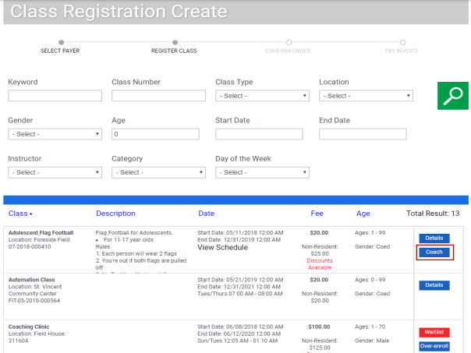Sort the list by Class column
471x353 pixels.
[19, 214]
